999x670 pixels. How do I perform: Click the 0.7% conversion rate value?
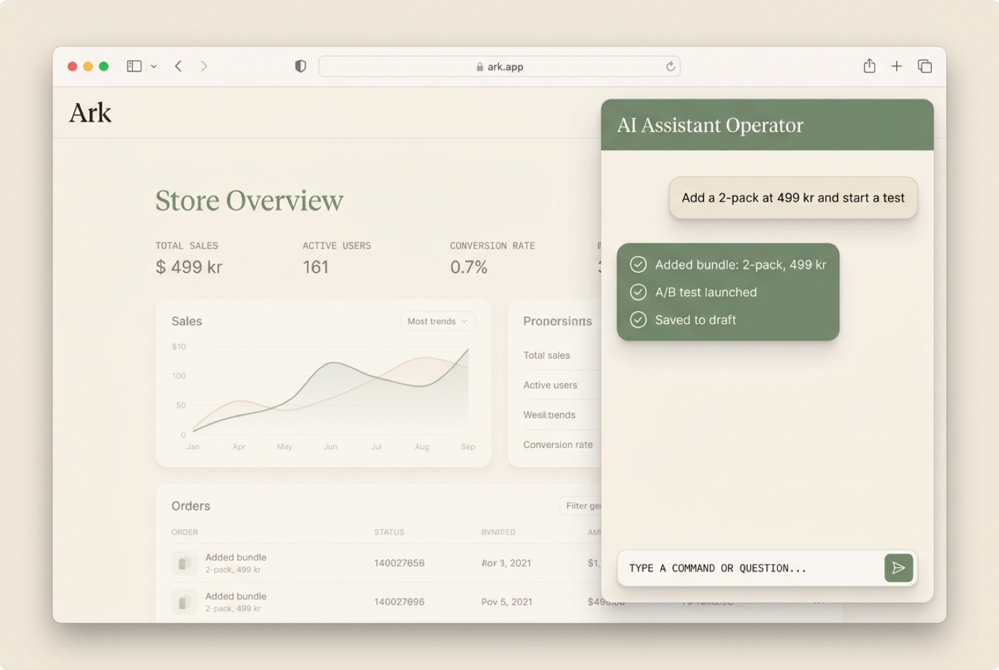pyautogui.click(x=469, y=267)
